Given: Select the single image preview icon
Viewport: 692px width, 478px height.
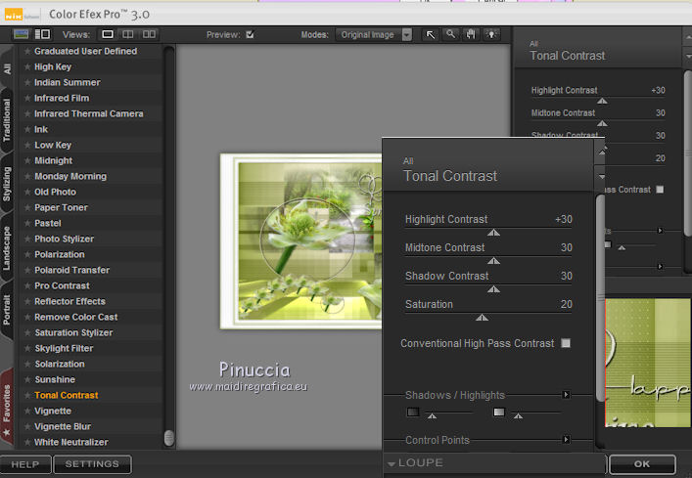Looking at the screenshot, I should click(21, 34).
